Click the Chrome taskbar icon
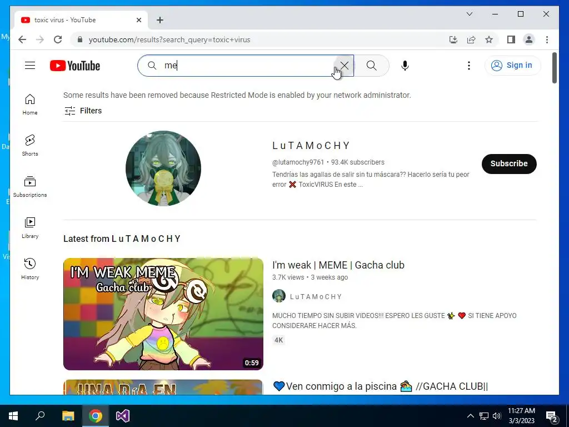This screenshot has height=427, width=569. pyautogui.click(x=96, y=416)
